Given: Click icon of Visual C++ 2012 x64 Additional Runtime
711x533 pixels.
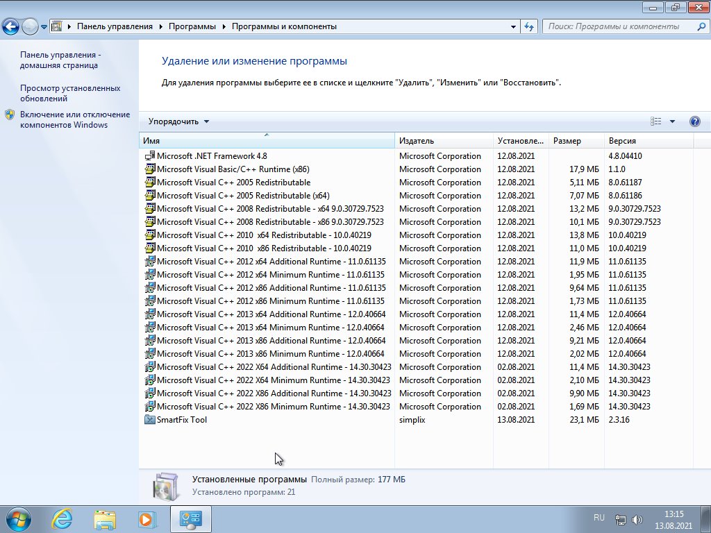Looking at the screenshot, I should point(150,261).
